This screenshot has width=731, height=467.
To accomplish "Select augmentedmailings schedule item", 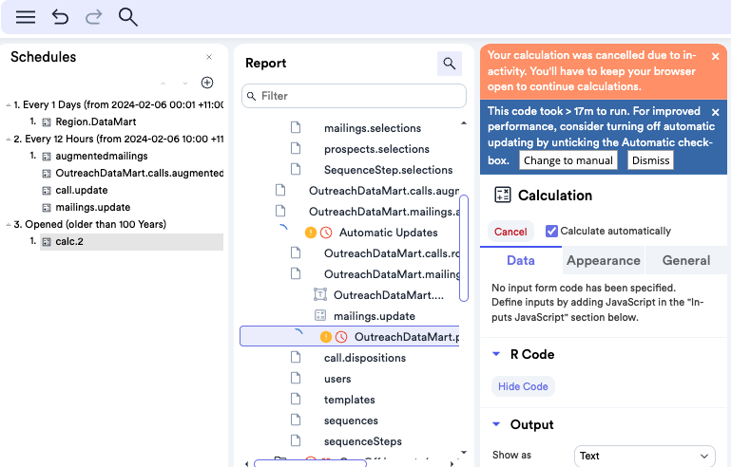I will pyautogui.click(x=101, y=156).
